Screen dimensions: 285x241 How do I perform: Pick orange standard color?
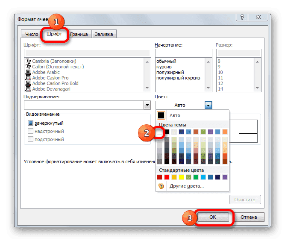coord(174,177)
